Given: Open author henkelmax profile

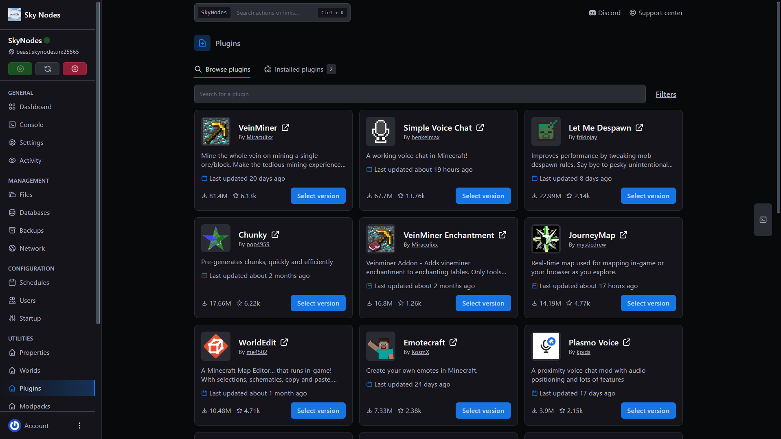Looking at the screenshot, I should point(426,137).
